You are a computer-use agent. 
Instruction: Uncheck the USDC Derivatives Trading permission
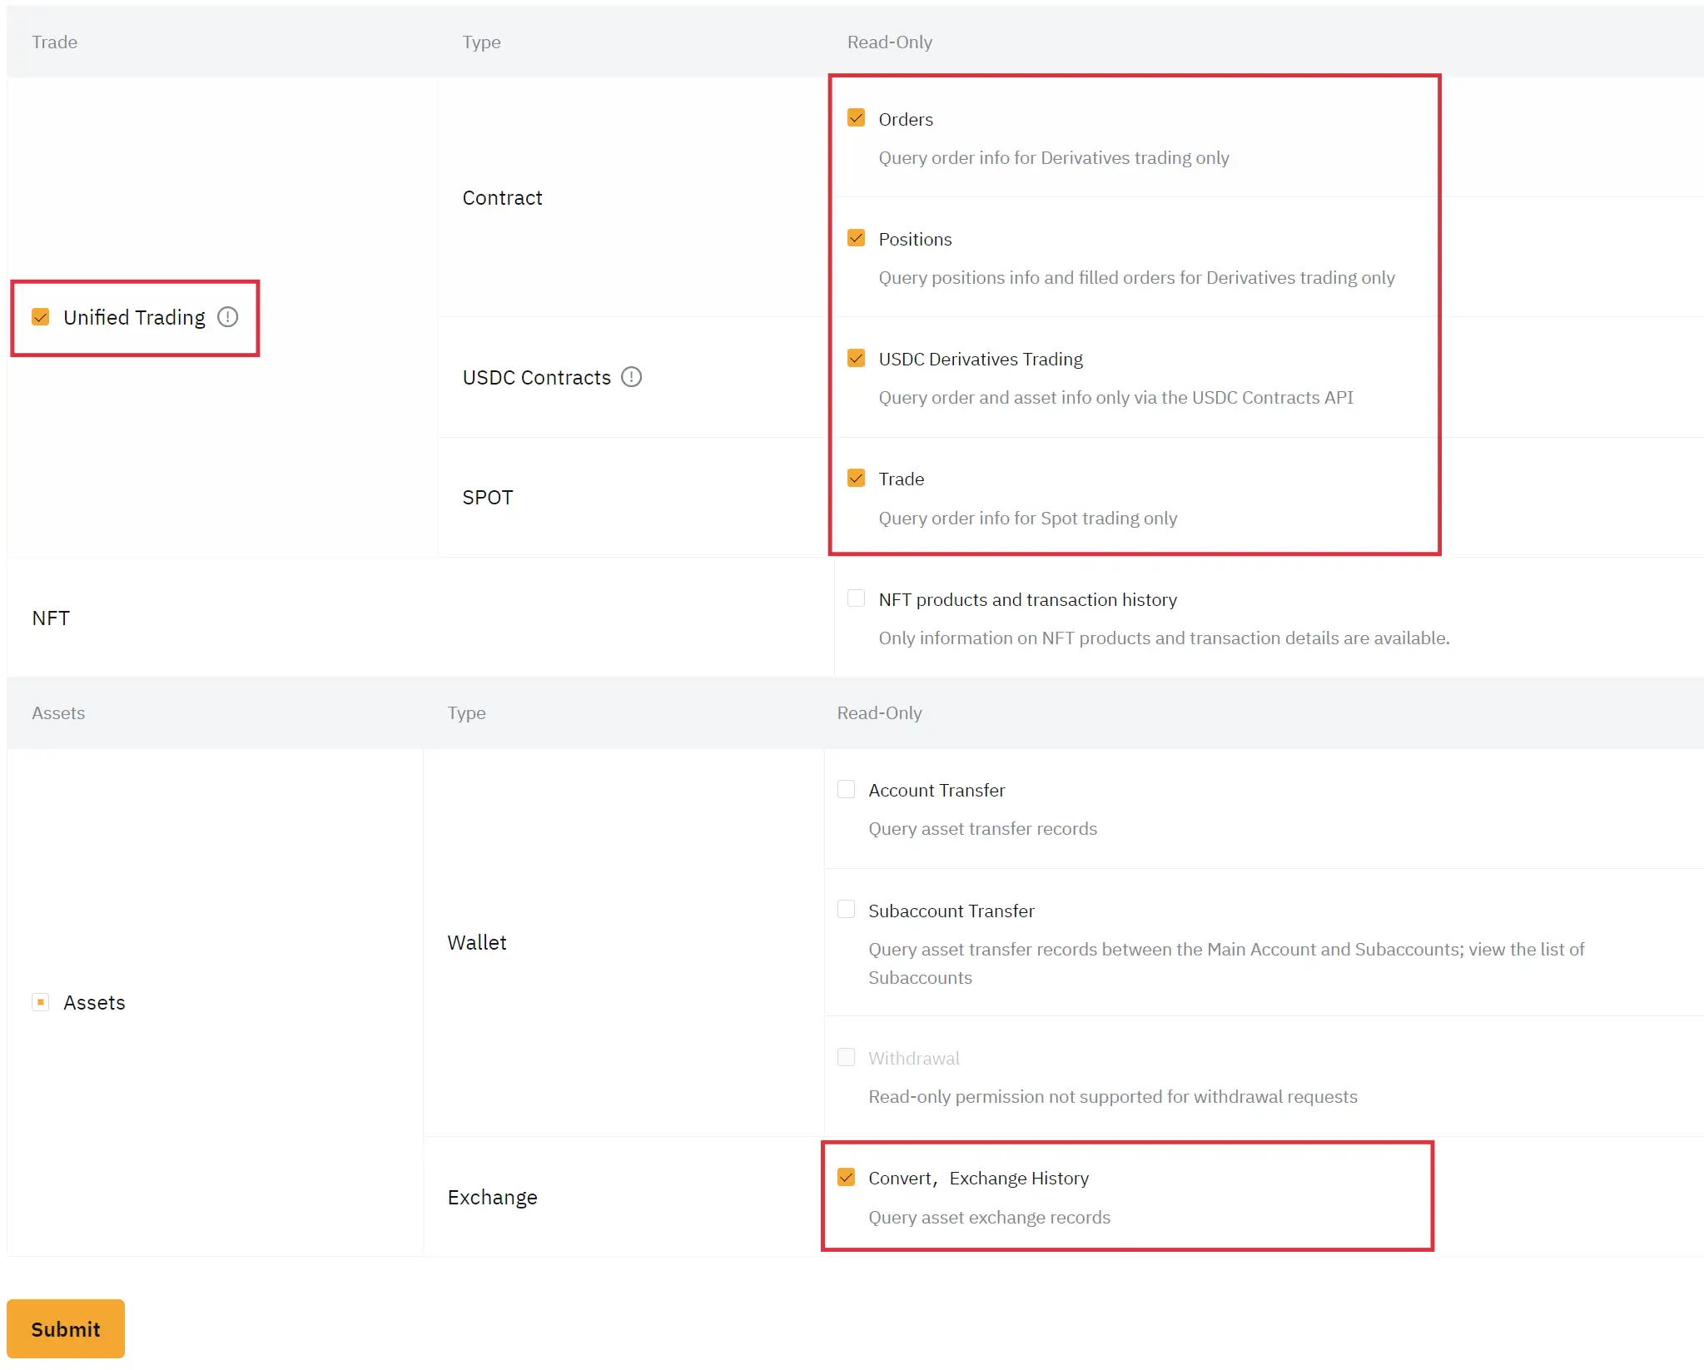(857, 358)
